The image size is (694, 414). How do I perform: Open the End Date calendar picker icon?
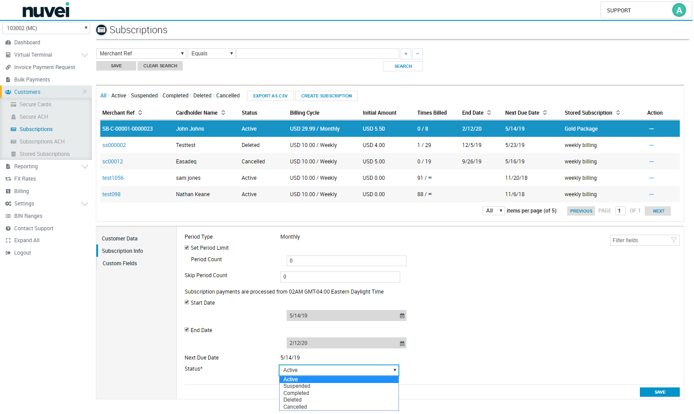402,343
